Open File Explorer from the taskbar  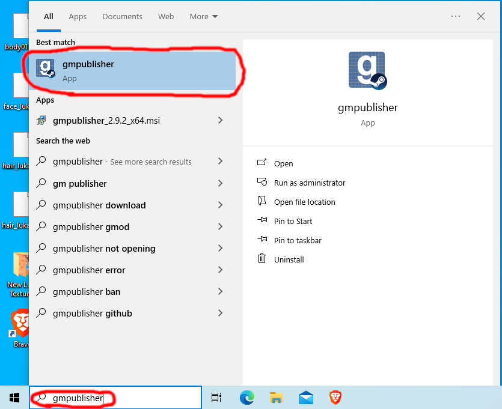(x=277, y=398)
